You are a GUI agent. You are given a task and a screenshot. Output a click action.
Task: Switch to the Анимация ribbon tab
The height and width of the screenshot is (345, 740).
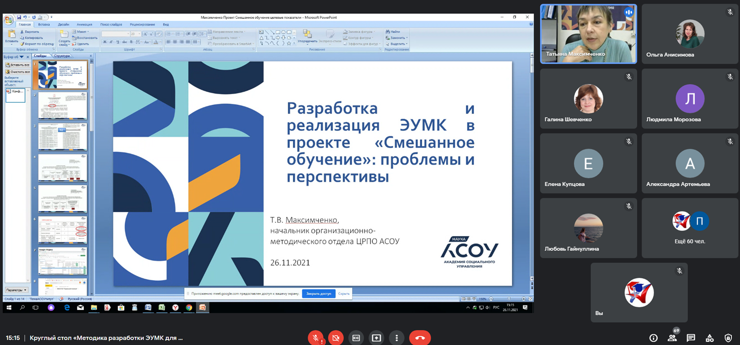[84, 24]
